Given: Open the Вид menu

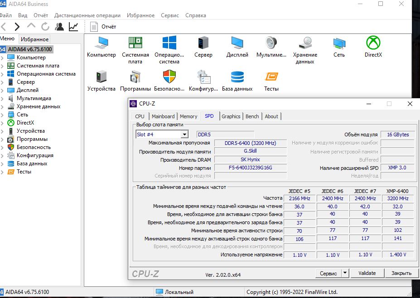Looking at the screenshot, I should click(x=23, y=15).
